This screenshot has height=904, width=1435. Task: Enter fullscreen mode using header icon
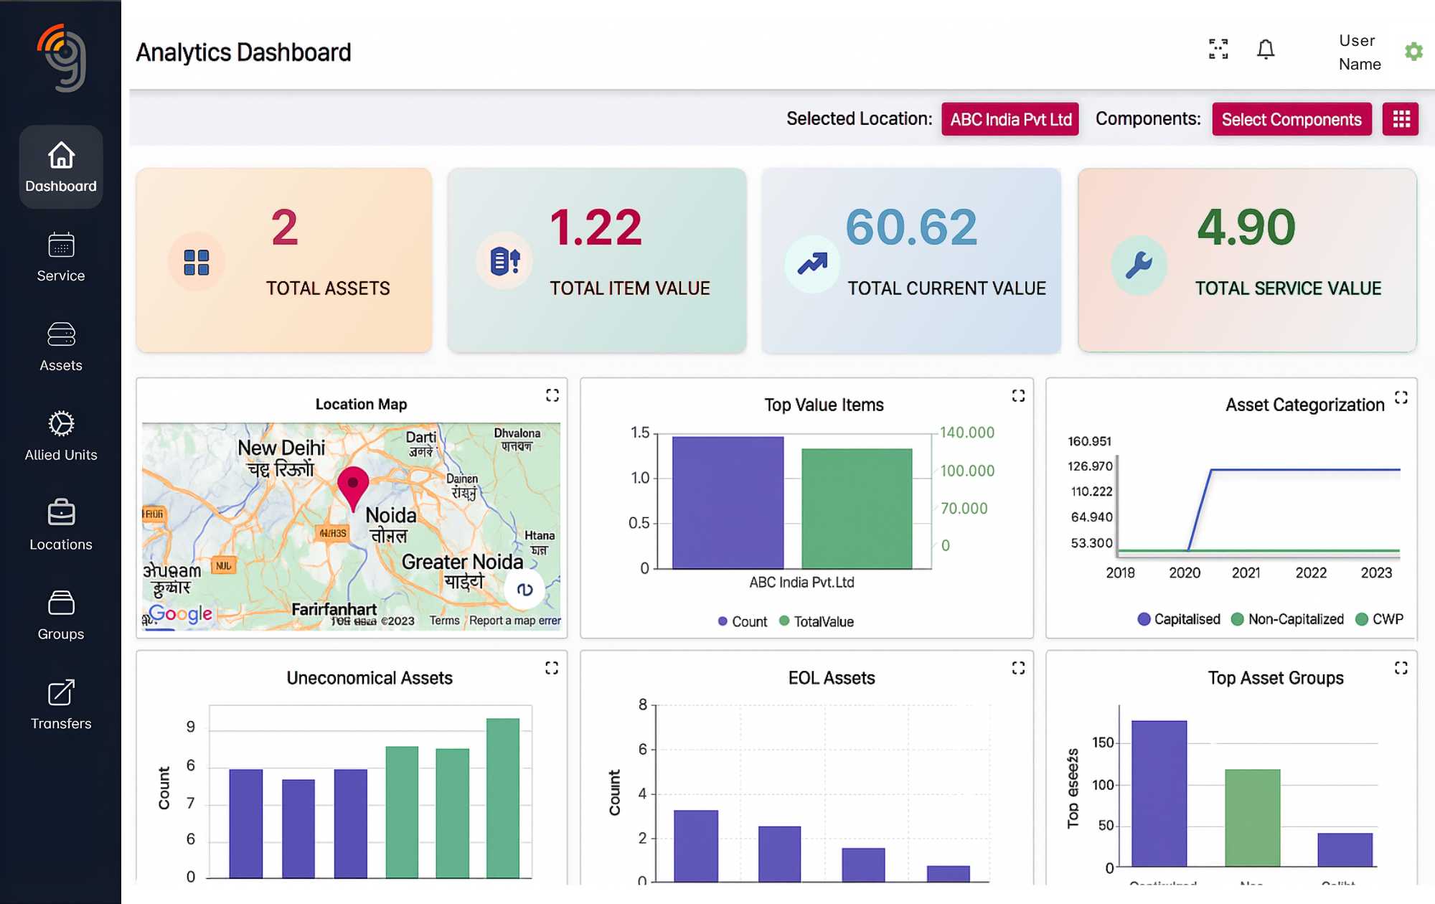[x=1218, y=50]
